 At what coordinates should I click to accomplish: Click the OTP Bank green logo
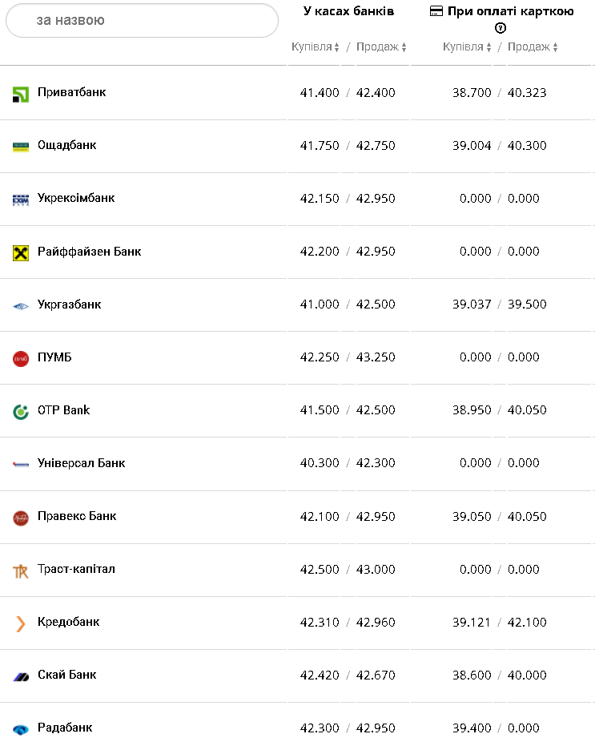tap(21, 412)
